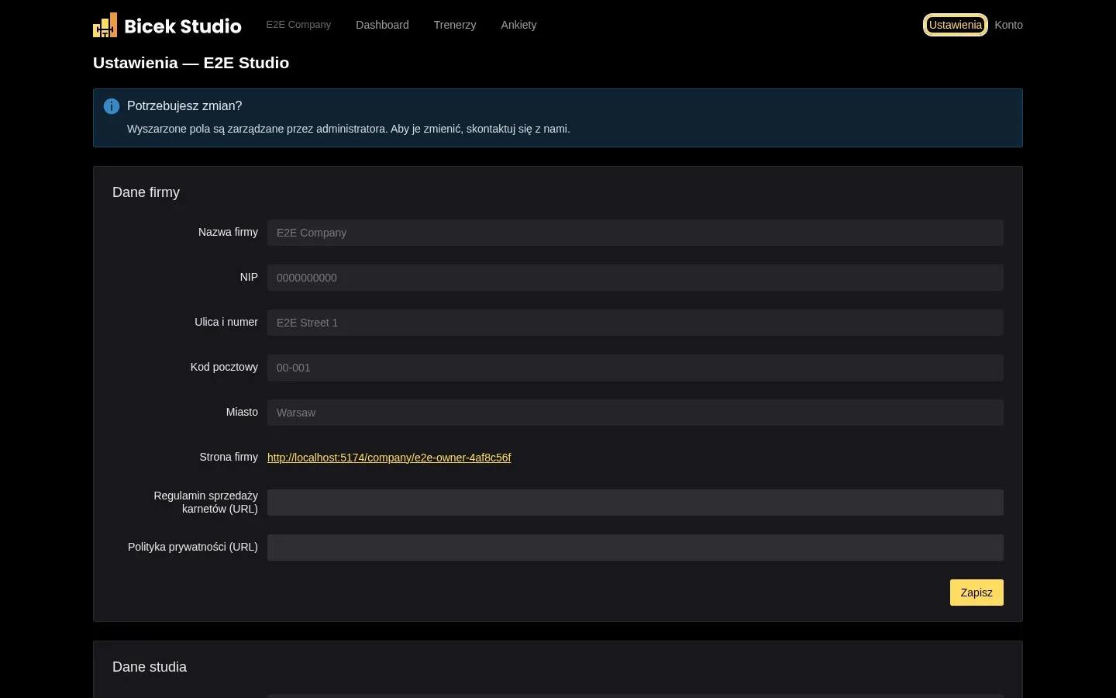Click the 'Dane studia' section heading
The image size is (1116, 698).
150,667
